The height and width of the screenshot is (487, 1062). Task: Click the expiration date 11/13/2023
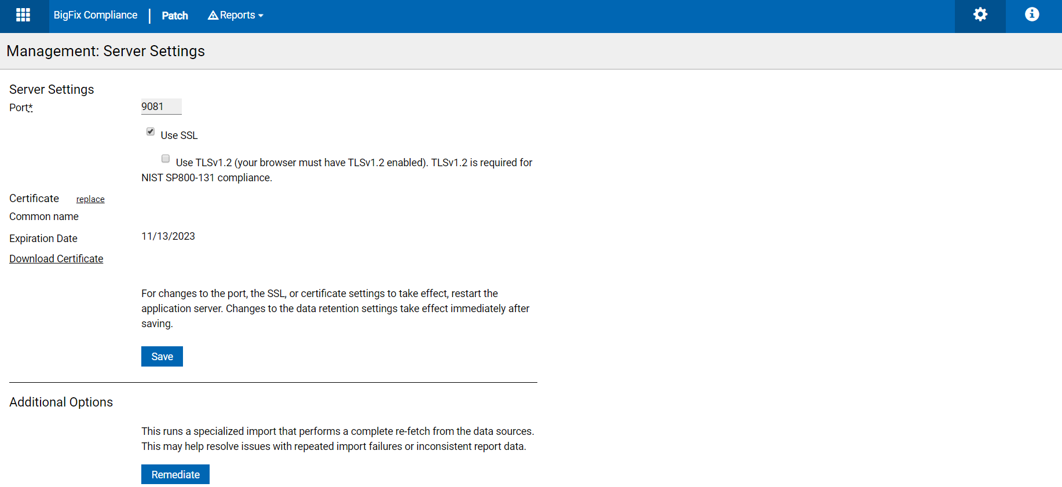point(168,236)
